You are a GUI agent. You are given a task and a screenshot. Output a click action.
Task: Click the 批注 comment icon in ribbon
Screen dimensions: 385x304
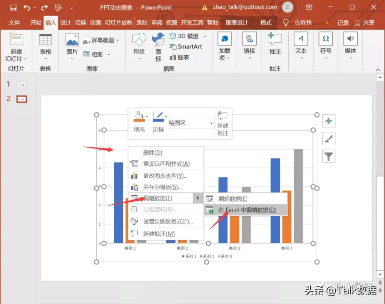pos(275,44)
